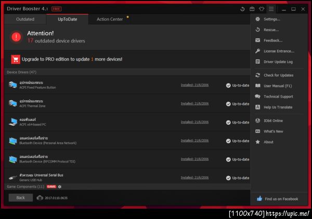Click Installed date link for ACPI Thermal Zone
Screen dimensions: 312x219
194,103
